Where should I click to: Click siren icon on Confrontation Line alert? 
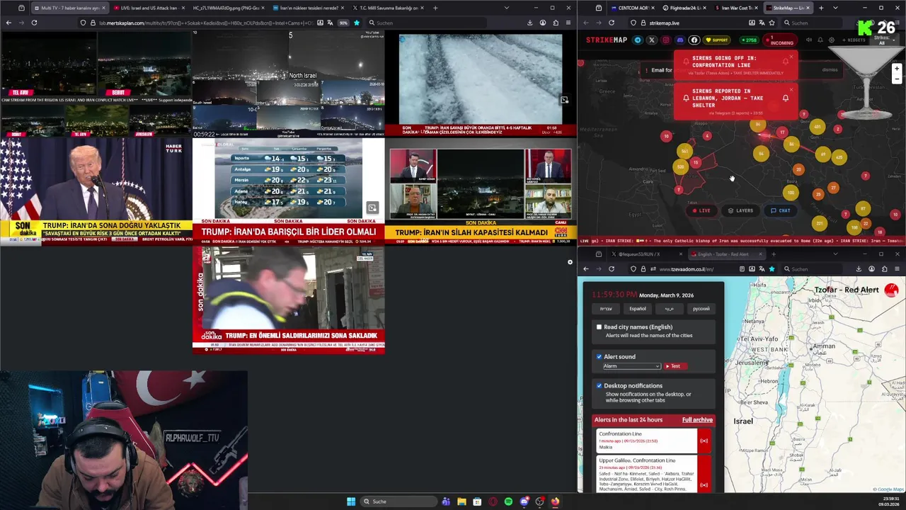[704, 441]
